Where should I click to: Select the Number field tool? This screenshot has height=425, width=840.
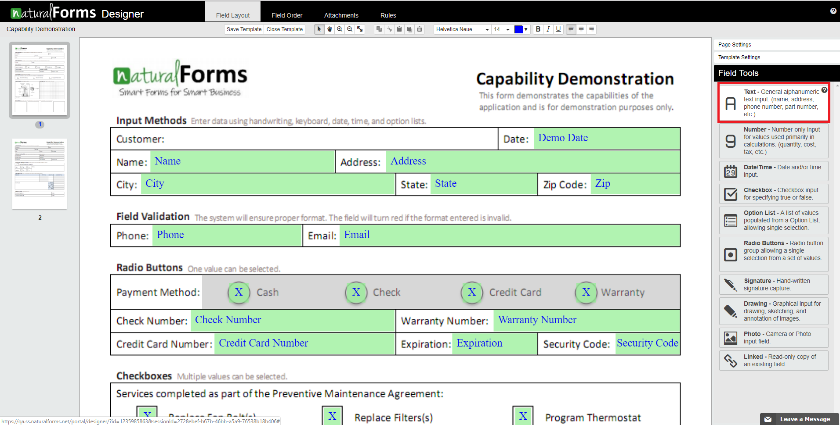tap(774, 141)
